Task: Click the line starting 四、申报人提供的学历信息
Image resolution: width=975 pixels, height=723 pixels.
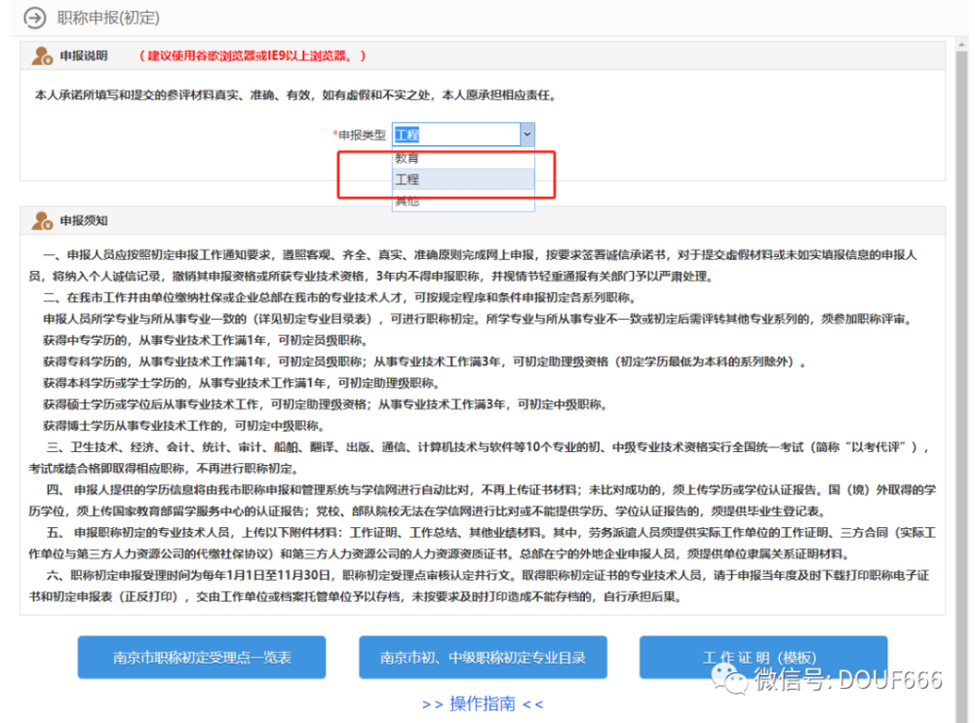Action: click(491, 490)
